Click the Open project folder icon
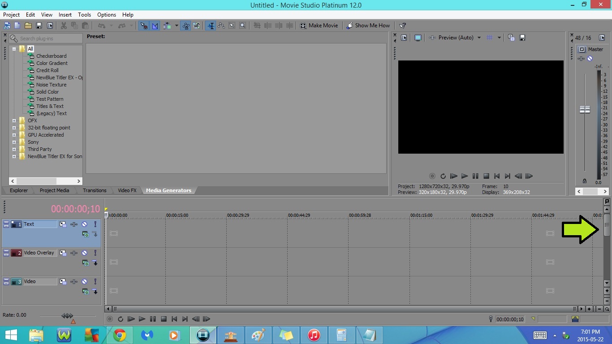This screenshot has height=344, width=612. [x=28, y=26]
